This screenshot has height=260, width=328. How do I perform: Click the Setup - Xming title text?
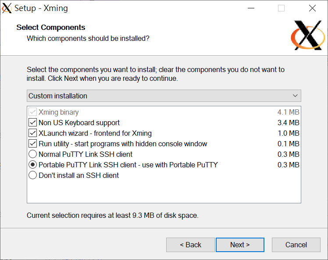(x=41, y=8)
